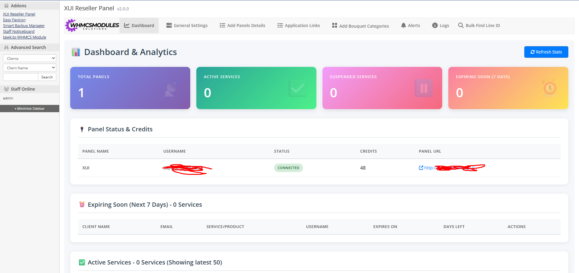The height and width of the screenshot is (273, 579).
Task: Open tawk.to WHMCS Module link
Action: 25,37
